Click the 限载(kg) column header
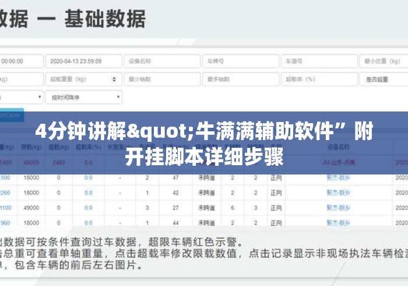The image size is (408, 286). click(31, 147)
